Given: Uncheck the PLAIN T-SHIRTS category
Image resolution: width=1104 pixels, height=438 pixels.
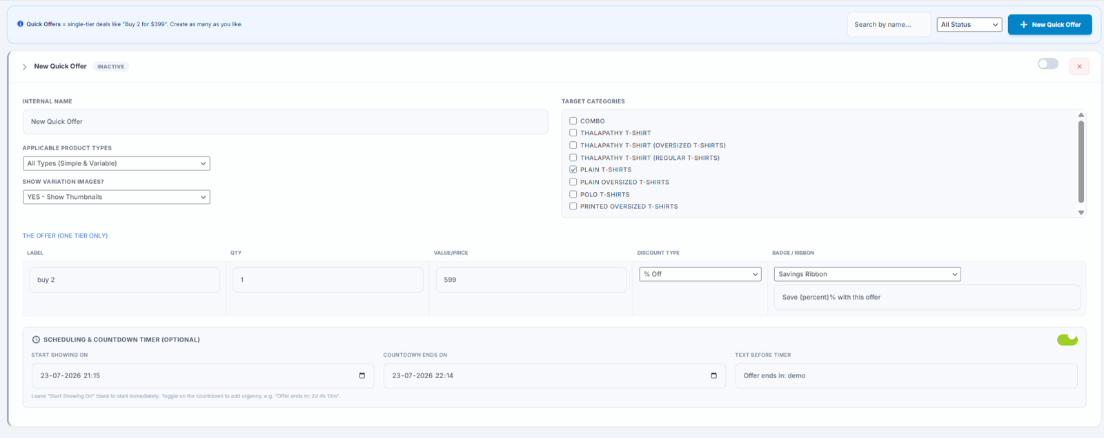Looking at the screenshot, I should (x=573, y=169).
